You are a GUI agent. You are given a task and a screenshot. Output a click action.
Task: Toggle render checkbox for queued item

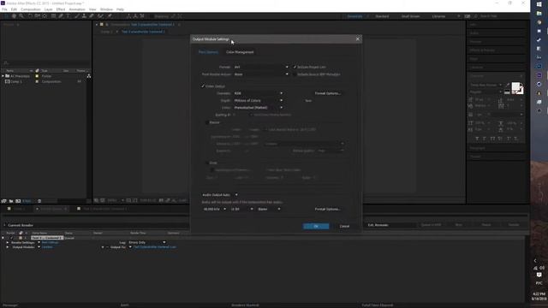coord(11,238)
